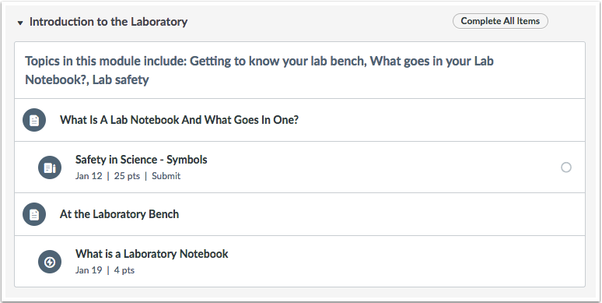Viewport: 602px width, 303px height.
Task: Click Submit requirement under Safety in Science
Action: [x=166, y=176]
